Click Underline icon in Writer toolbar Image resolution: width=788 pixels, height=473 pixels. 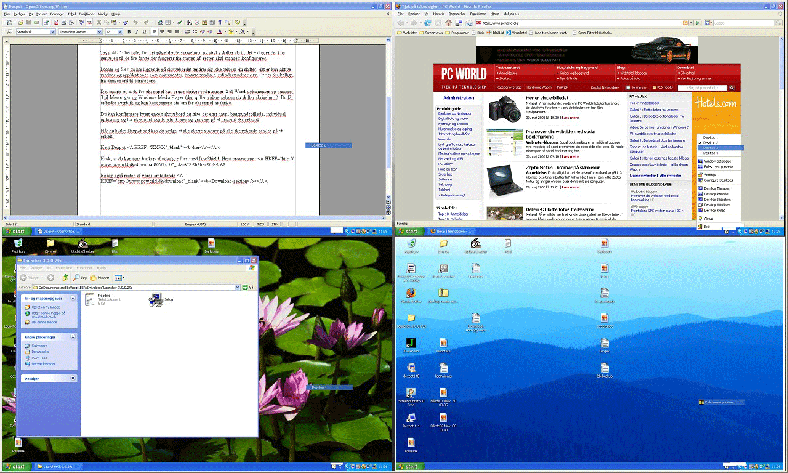pos(145,31)
